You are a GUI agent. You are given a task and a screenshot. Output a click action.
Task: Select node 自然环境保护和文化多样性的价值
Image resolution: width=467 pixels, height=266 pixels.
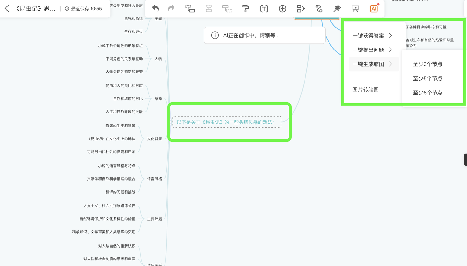[107, 219]
